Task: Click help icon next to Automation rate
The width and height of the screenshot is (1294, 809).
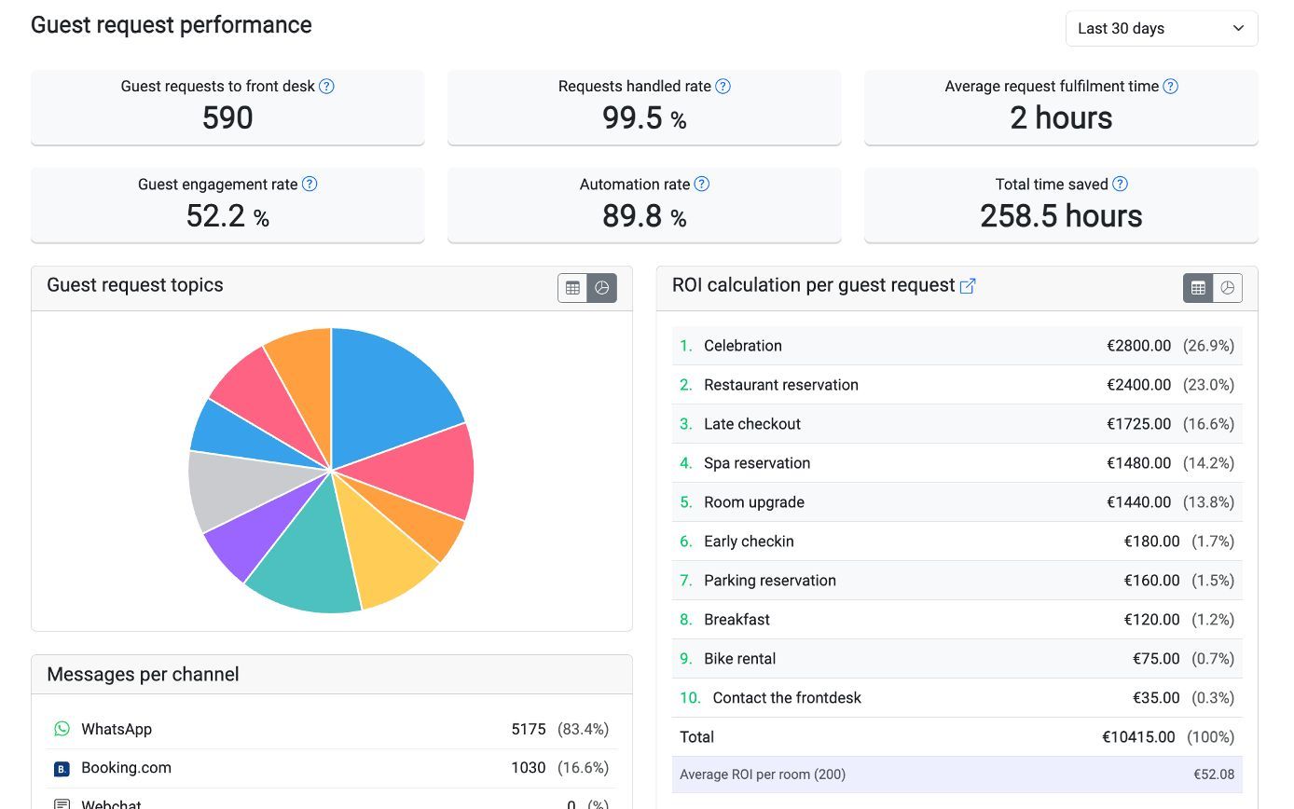Action: 702,185
